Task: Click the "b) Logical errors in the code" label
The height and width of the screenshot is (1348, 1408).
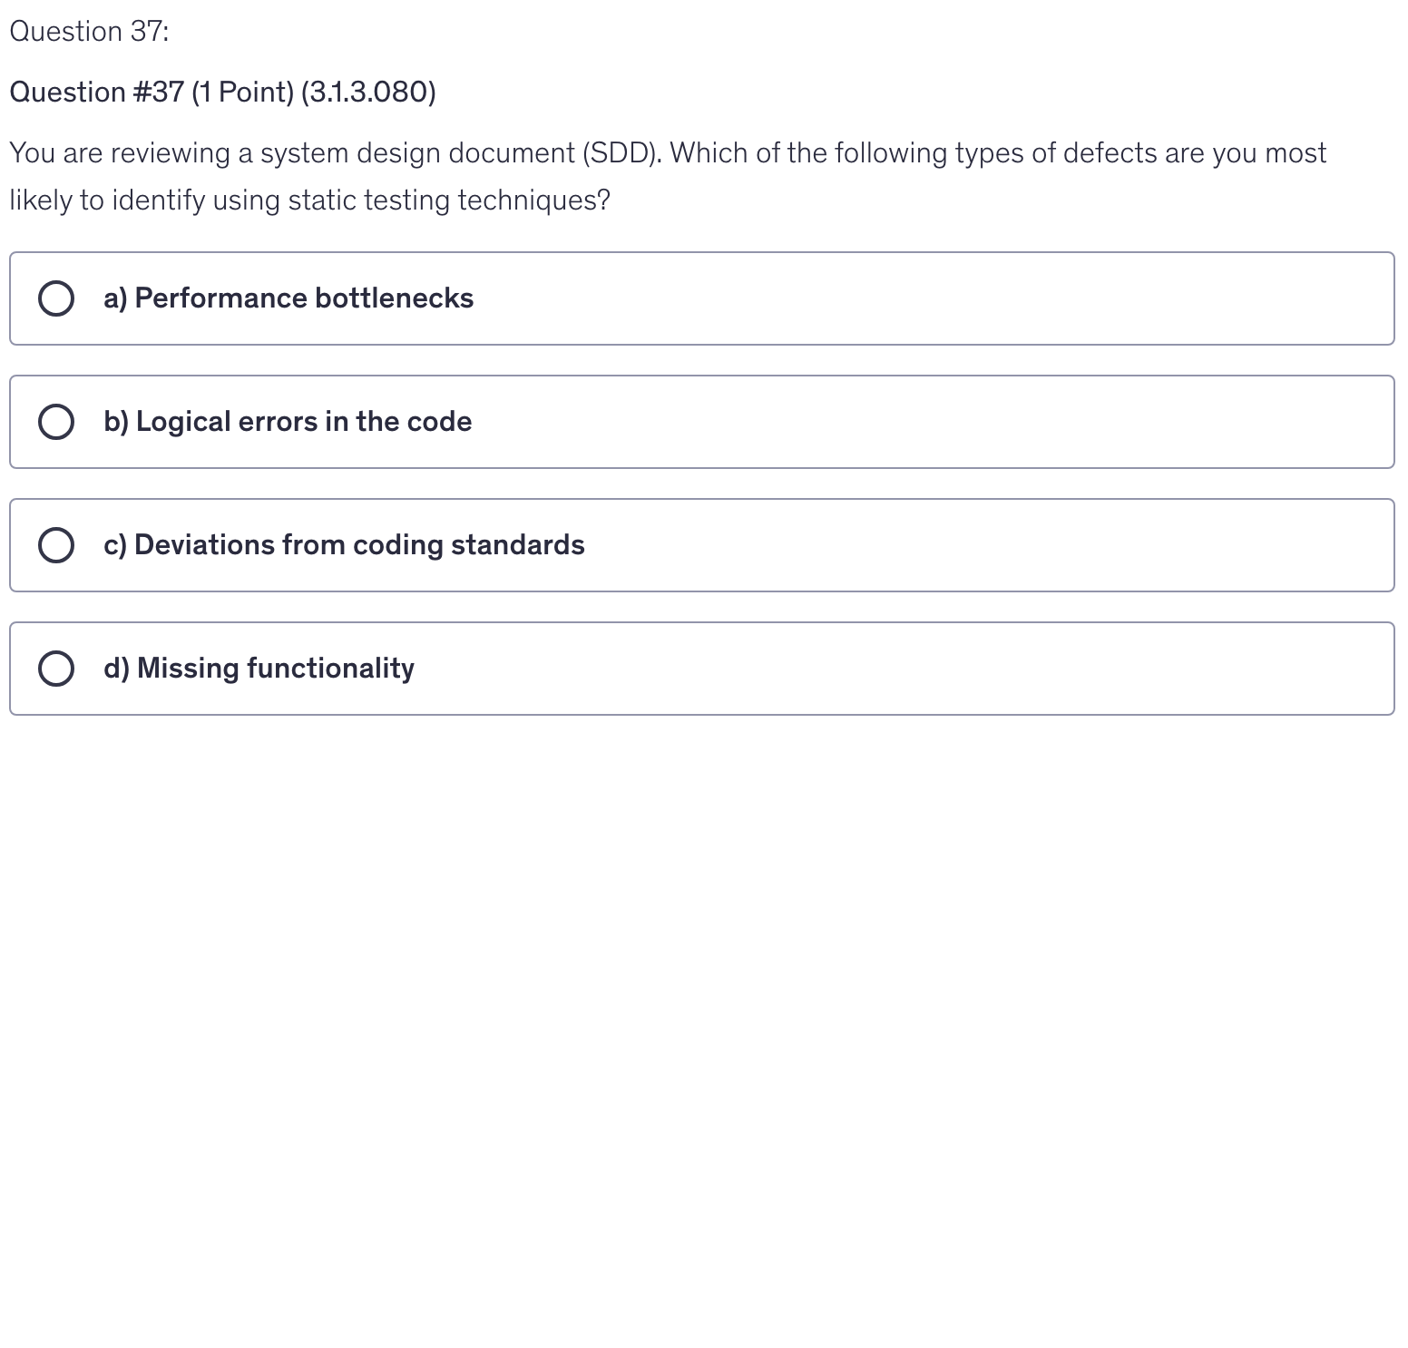Action: (x=288, y=422)
